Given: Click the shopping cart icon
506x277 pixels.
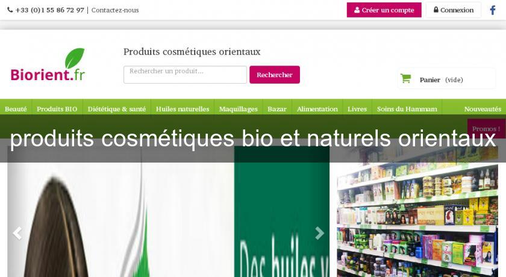Looking at the screenshot, I should point(405,78).
